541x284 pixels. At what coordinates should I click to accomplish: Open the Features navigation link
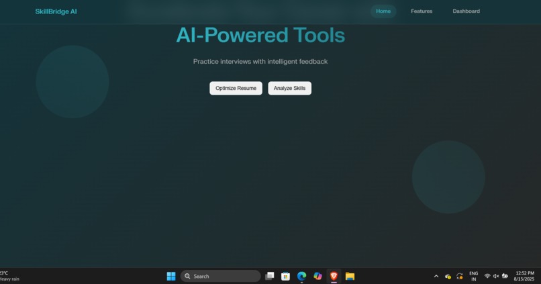tap(422, 11)
